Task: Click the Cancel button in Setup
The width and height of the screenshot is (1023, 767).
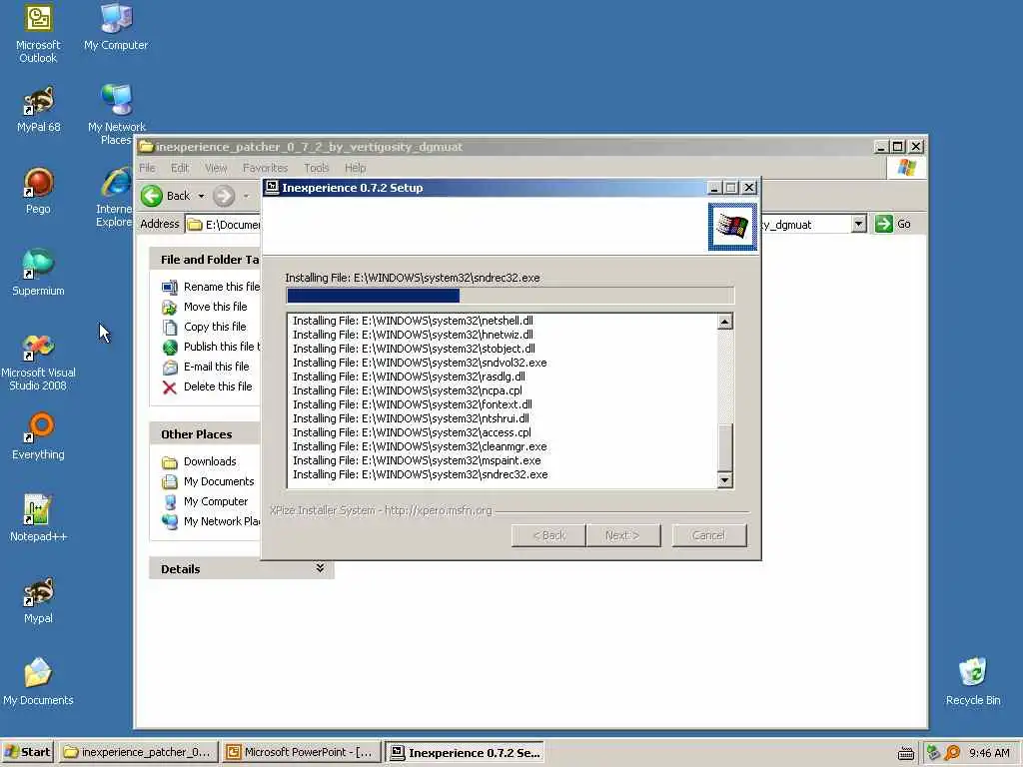Action: [x=709, y=535]
